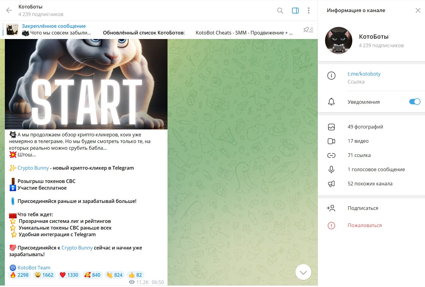Viewport: 425px width, 287px height.
Task: Click the КотоБоты channel avatar
Action: tap(338, 41)
